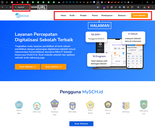Switch to the blue Wi-Fi monitor icon tab
The image size is (155, 133).
click(x=94, y=2)
